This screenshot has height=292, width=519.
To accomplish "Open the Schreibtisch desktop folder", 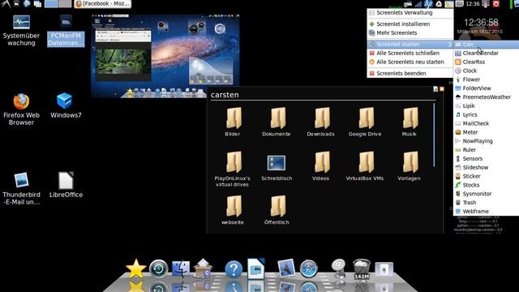I will 277,167.
